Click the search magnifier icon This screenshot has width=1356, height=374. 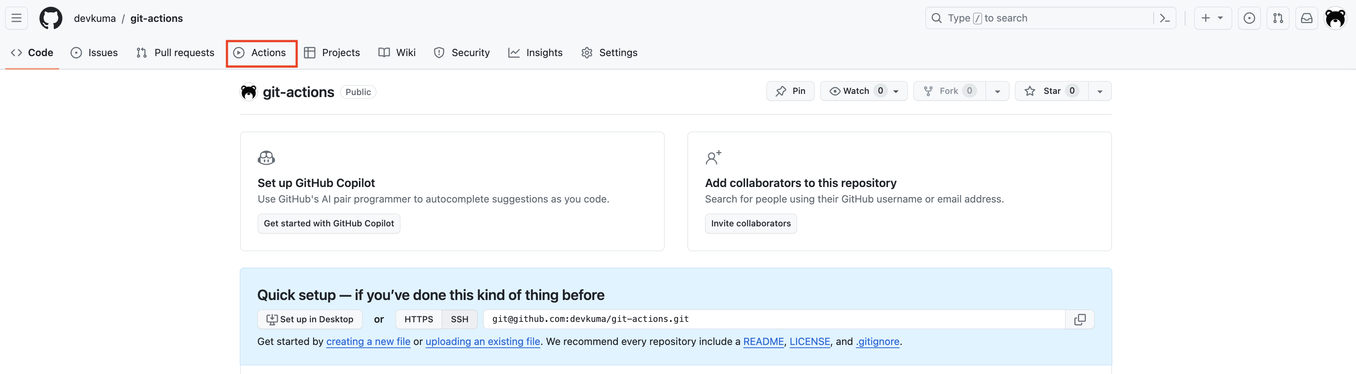(x=937, y=18)
